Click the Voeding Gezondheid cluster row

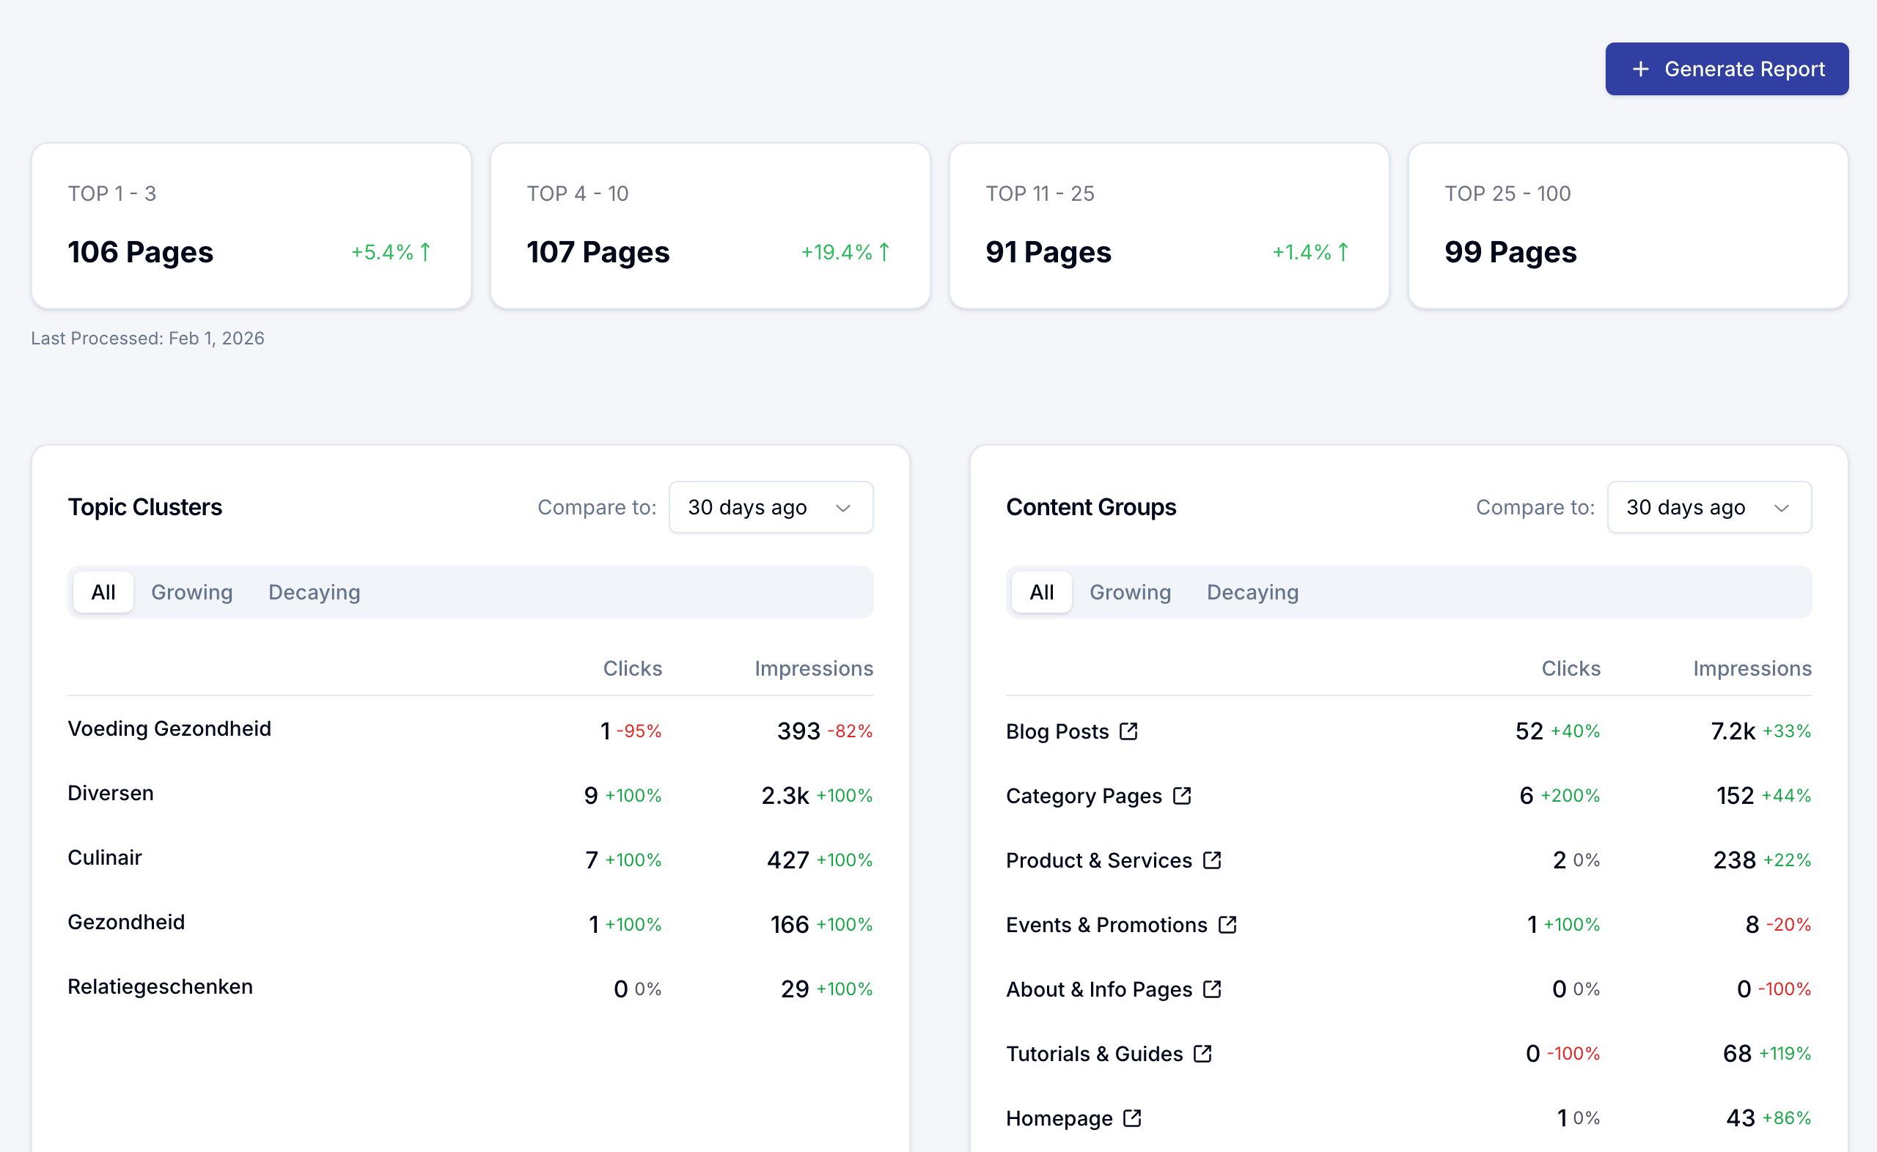[470, 729]
